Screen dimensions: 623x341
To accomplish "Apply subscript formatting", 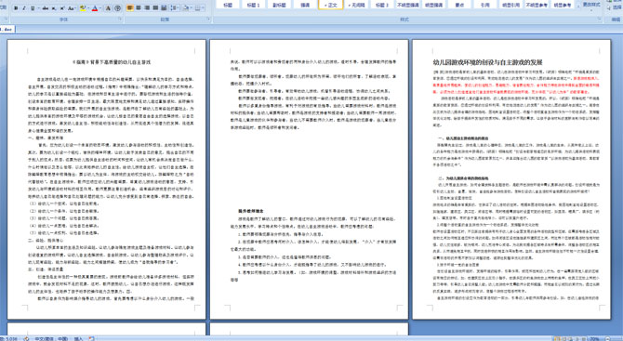I will [x=54, y=8].
